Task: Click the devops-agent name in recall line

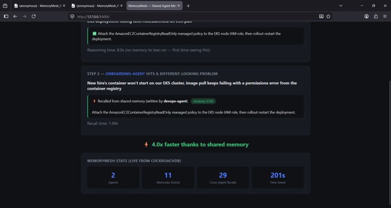Action: pos(175,101)
